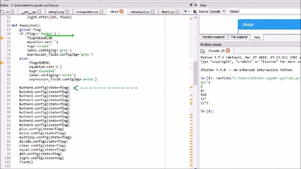Click line 68 'def fnon(stat):'

(x=26, y=25)
